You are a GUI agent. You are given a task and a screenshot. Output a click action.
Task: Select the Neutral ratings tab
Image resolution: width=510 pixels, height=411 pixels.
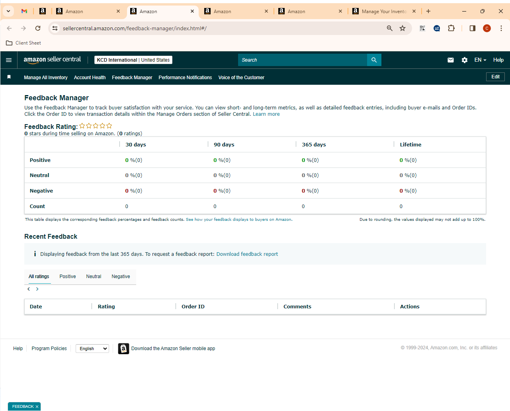pos(94,277)
